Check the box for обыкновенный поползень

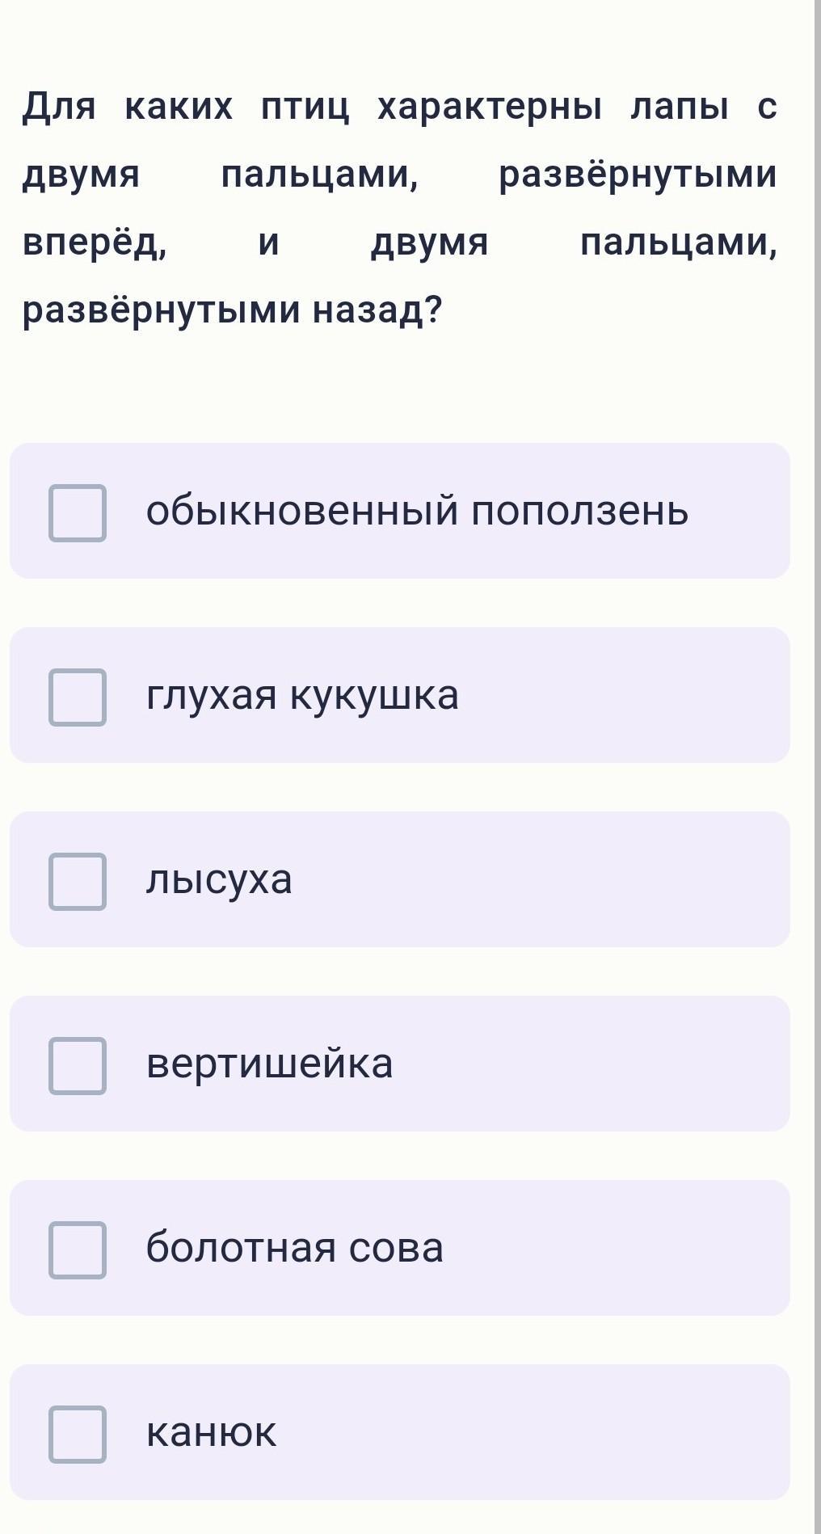click(78, 512)
